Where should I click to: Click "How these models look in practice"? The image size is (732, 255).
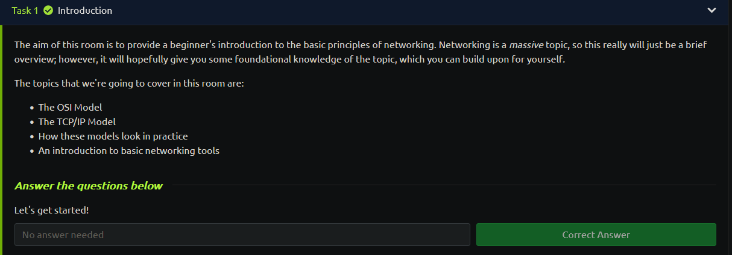click(113, 136)
